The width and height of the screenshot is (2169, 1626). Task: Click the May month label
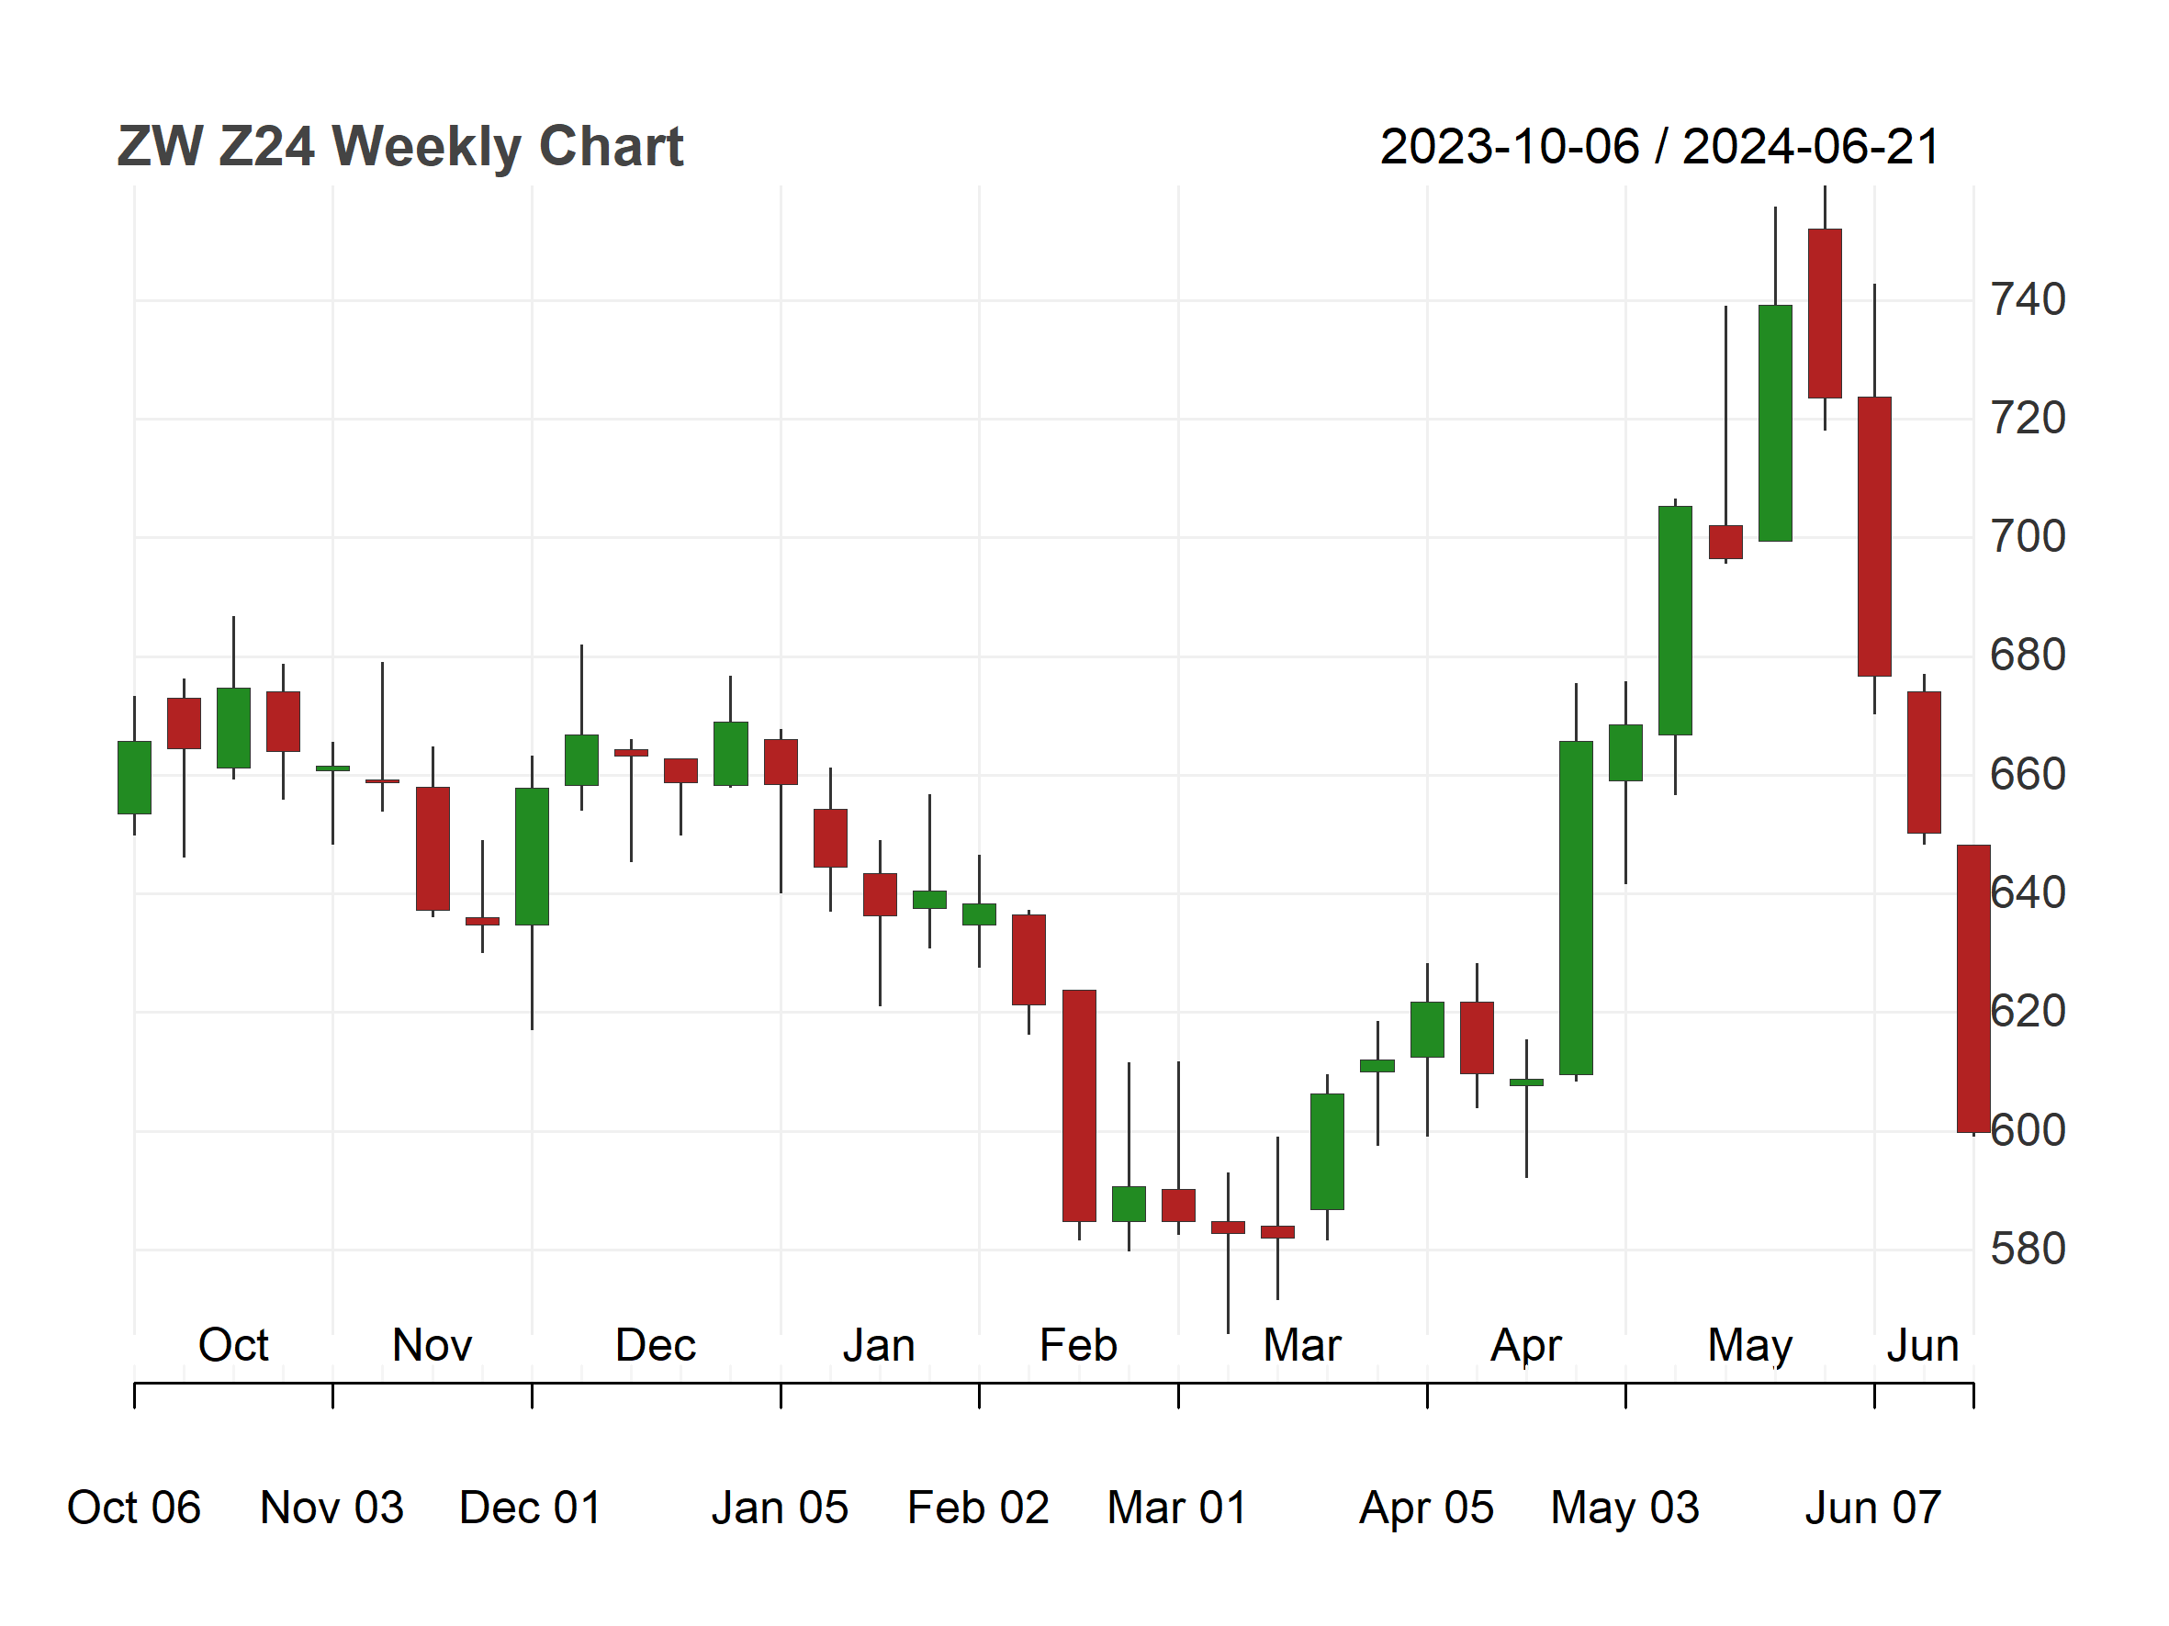tap(1750, 1347)
